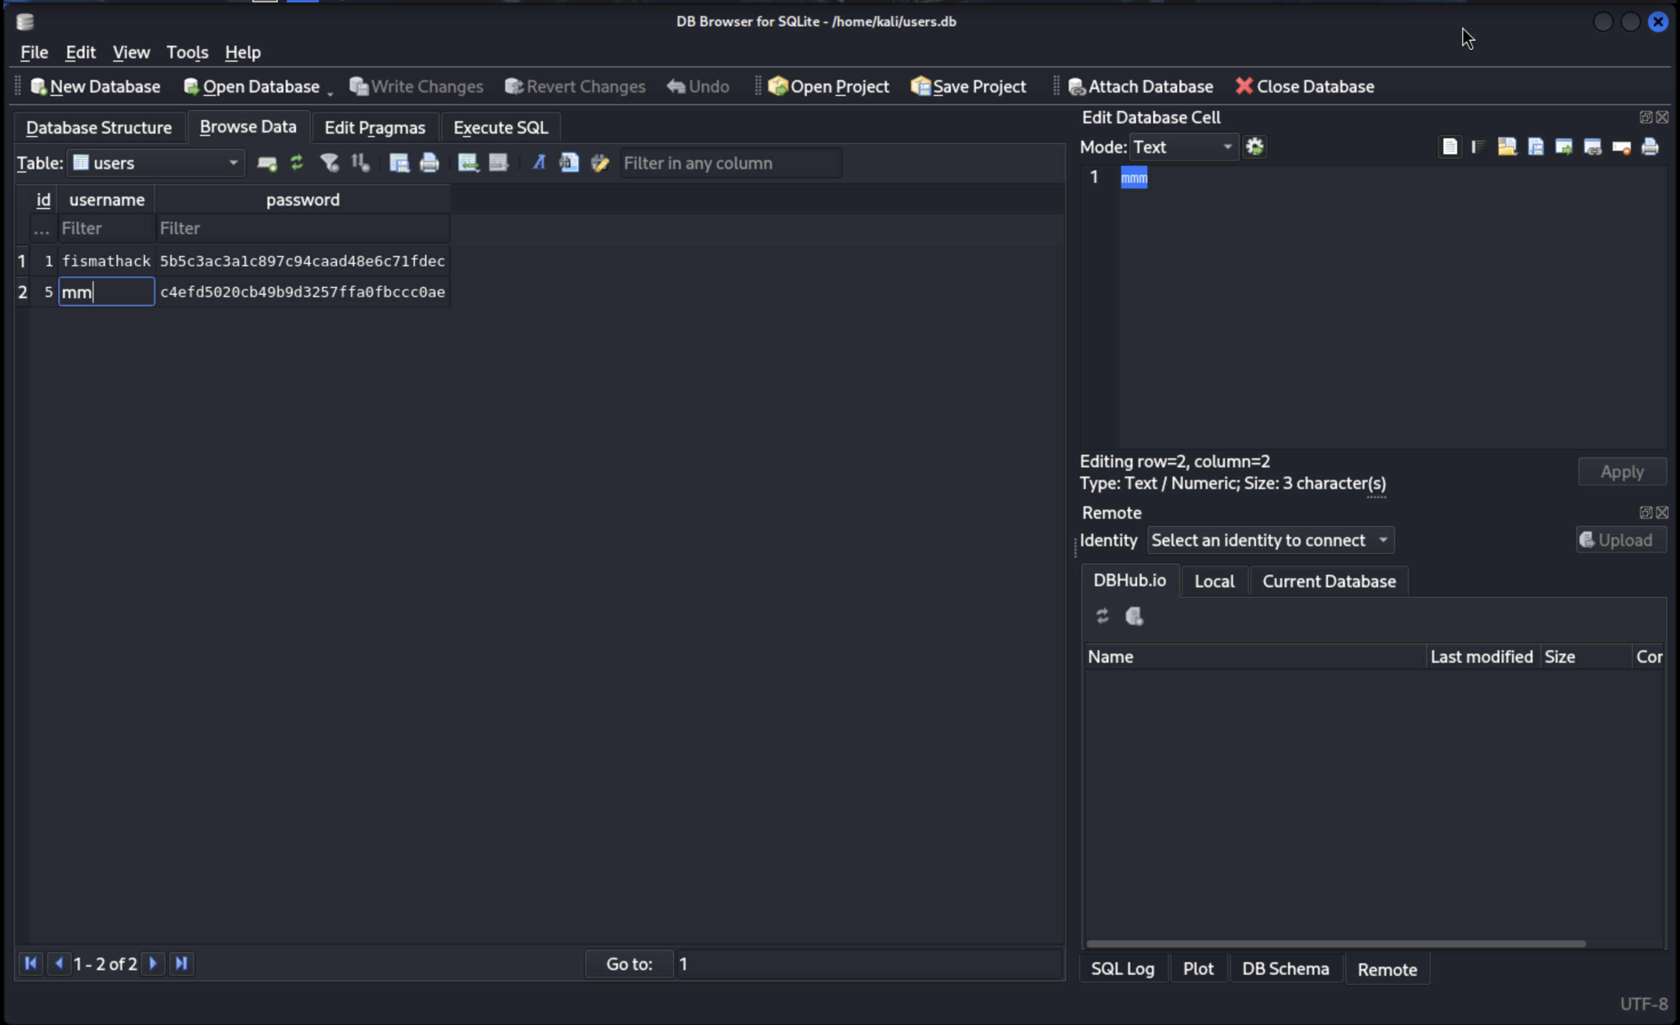Open the Mode dropdown set to Text

pyautogui.click(x=1183, y=147)
